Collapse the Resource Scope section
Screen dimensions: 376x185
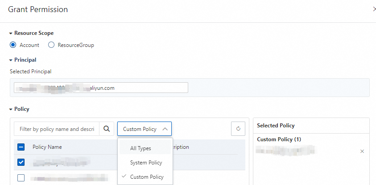click(x=11, y=33)
